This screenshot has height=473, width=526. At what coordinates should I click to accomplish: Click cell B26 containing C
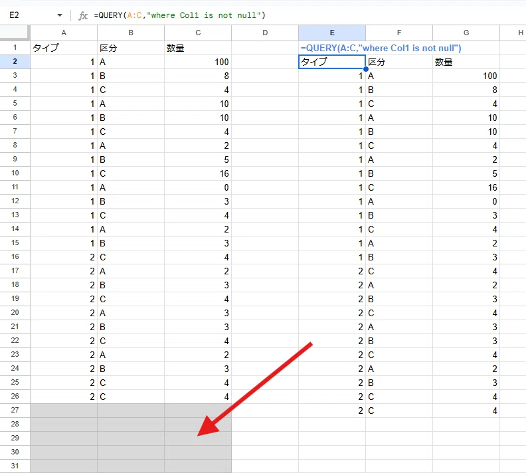(x=131, y=397)
